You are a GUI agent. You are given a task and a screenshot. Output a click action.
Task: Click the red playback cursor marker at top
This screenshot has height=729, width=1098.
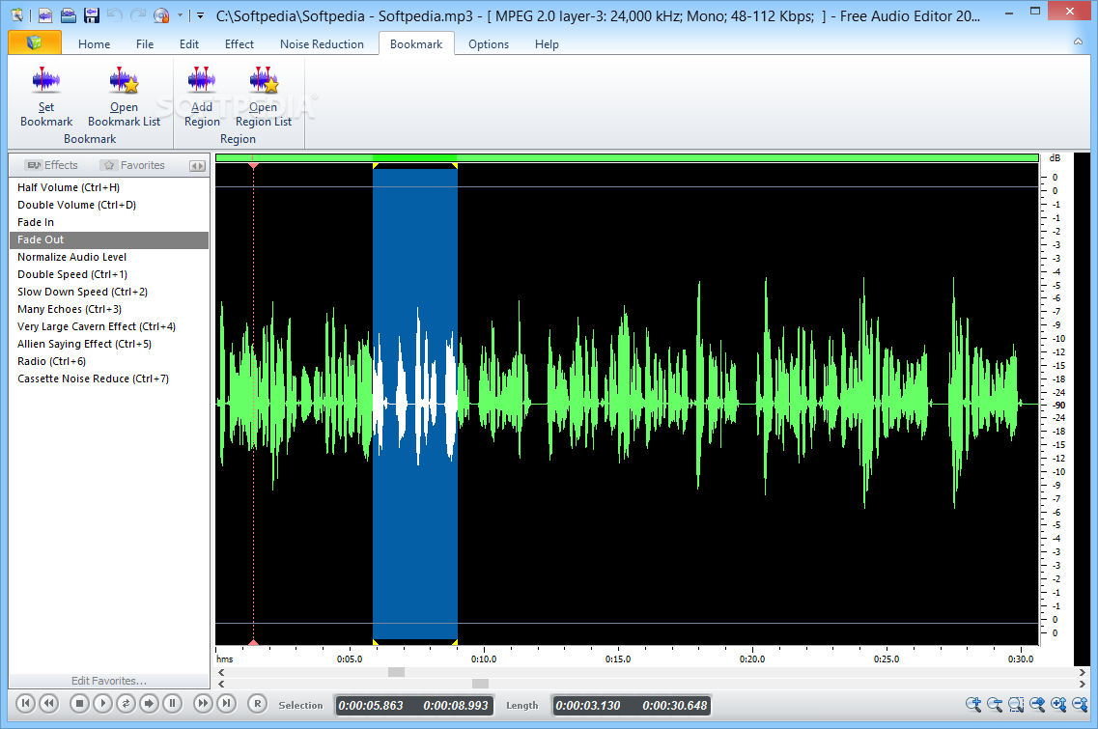pyautogui.click(x=253, y=166)
